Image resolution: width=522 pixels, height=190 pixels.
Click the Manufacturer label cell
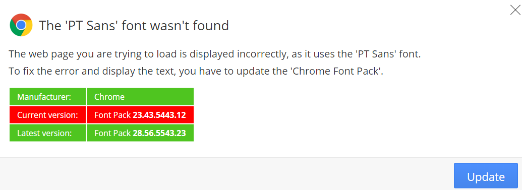(x=47, y=97)
